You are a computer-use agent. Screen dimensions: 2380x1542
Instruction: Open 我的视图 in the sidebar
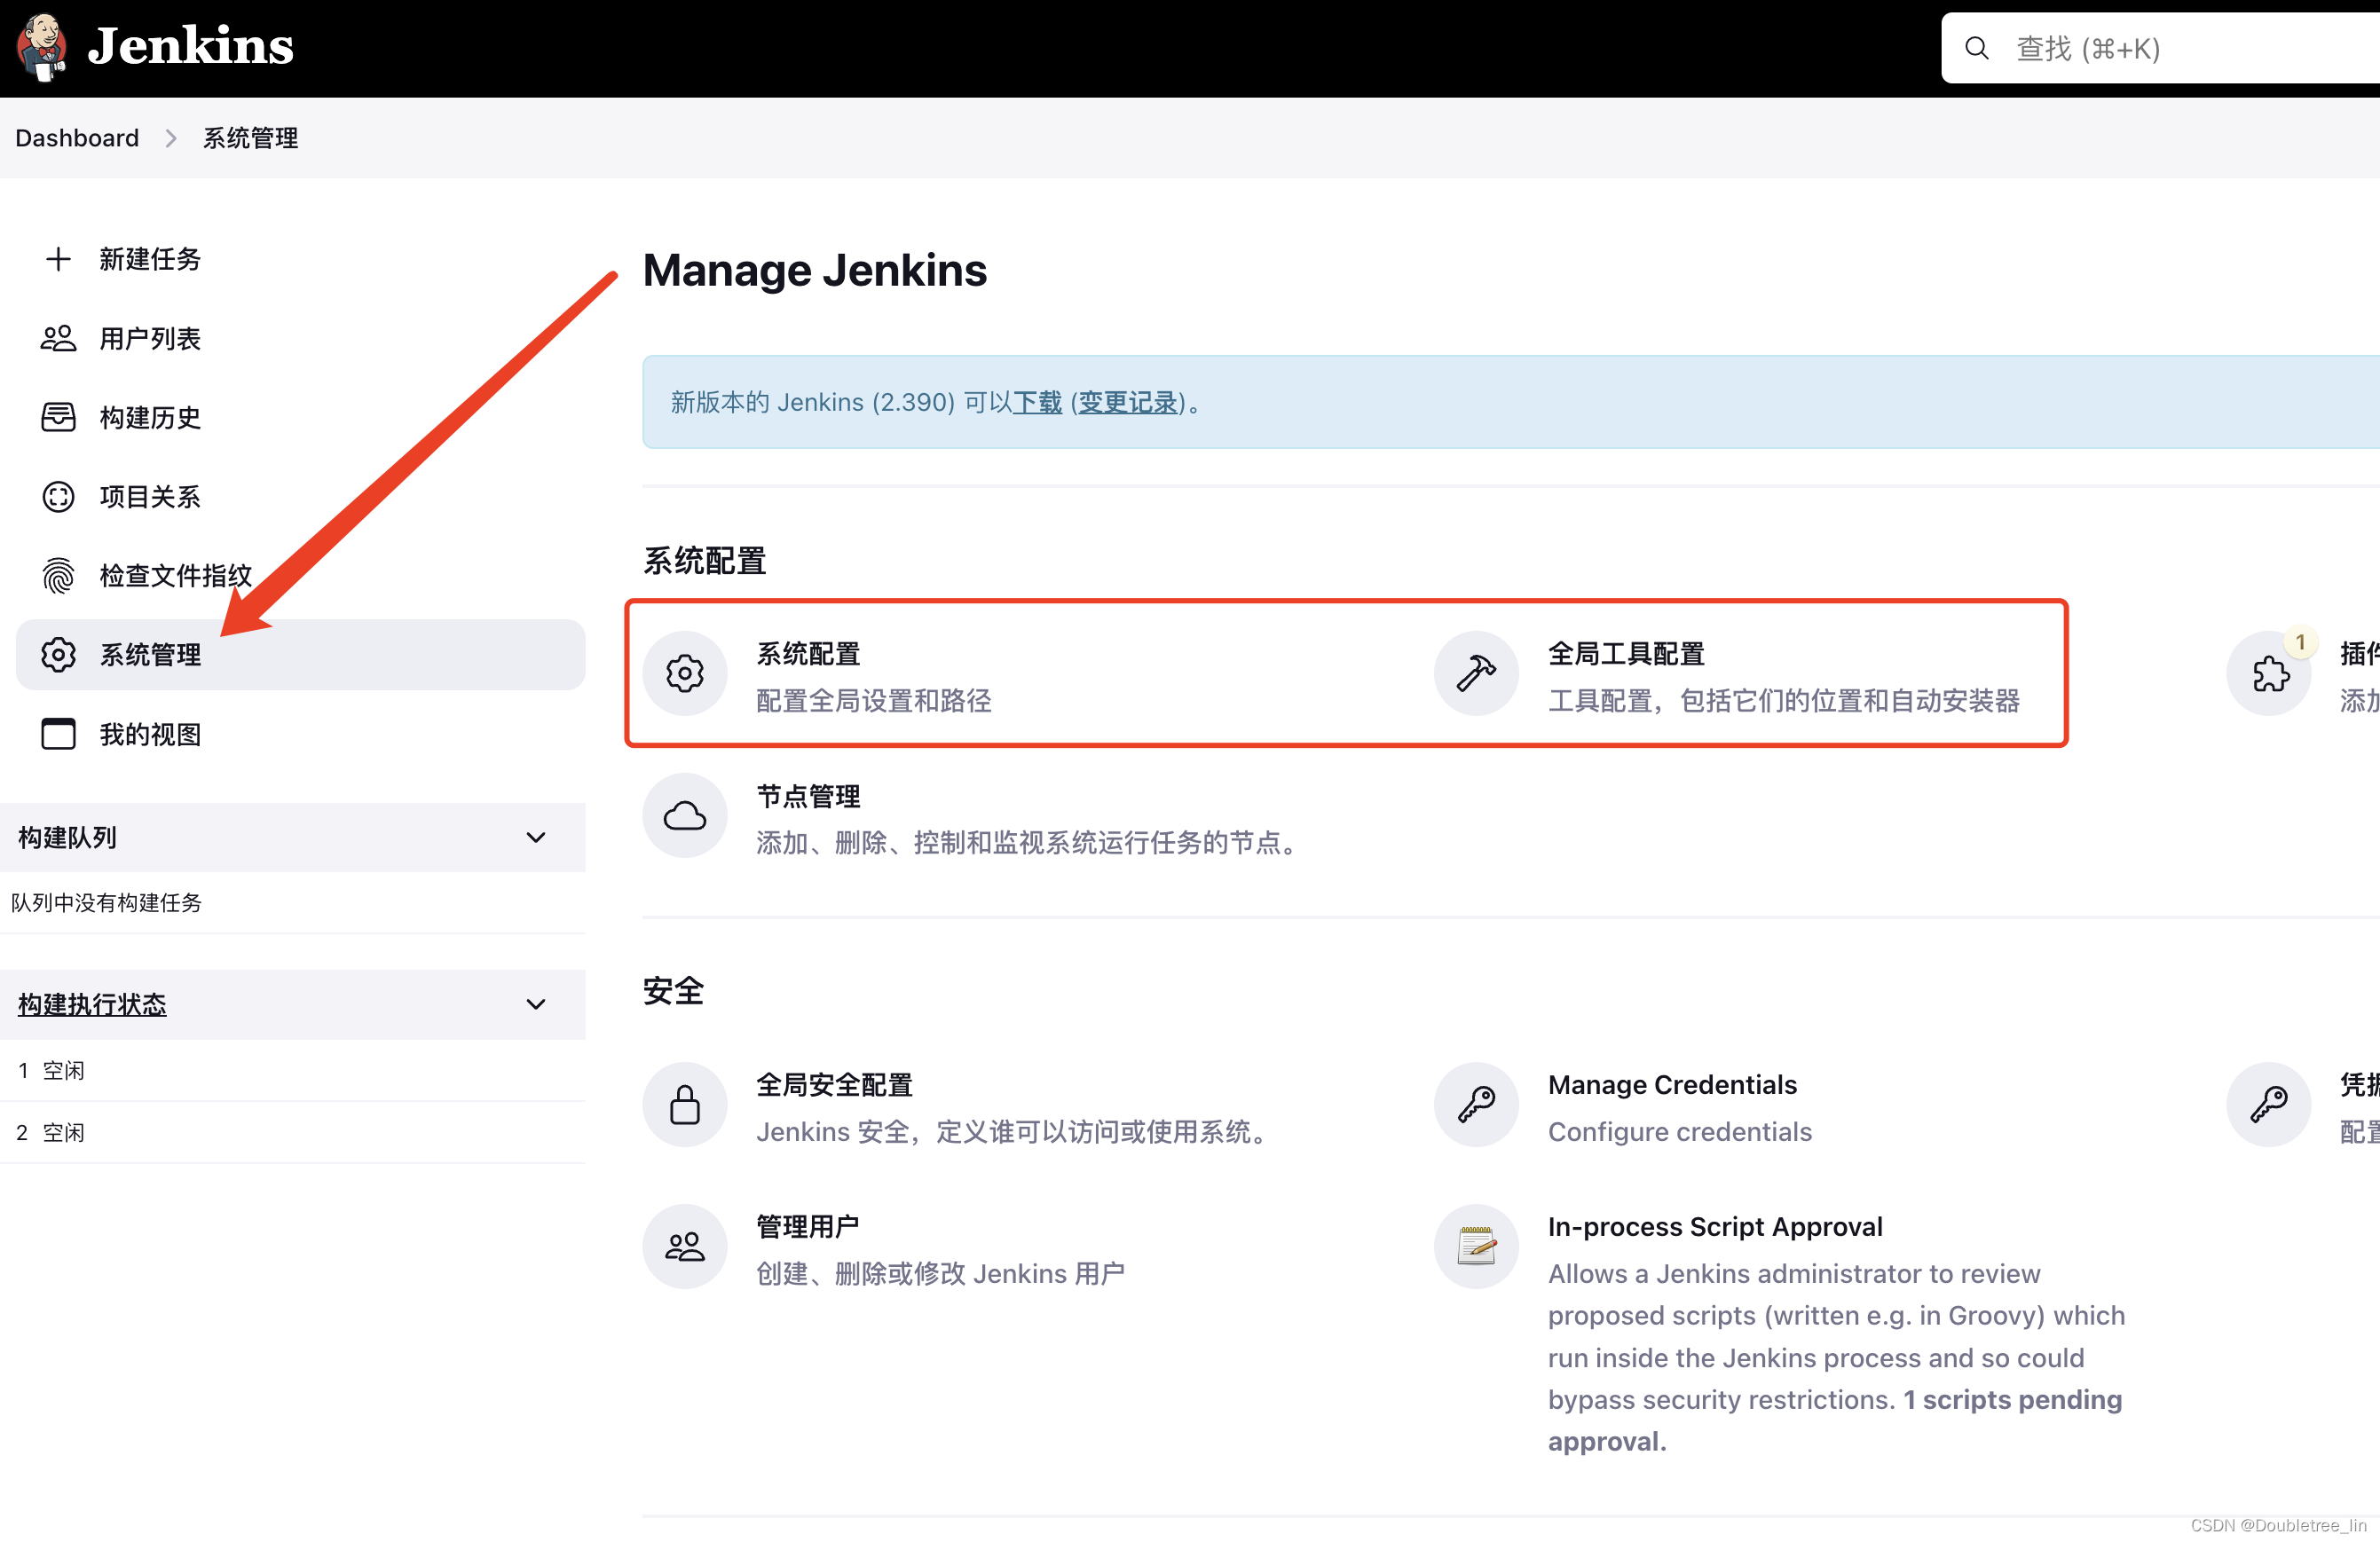pyautogui.click(x=150, y=735)
